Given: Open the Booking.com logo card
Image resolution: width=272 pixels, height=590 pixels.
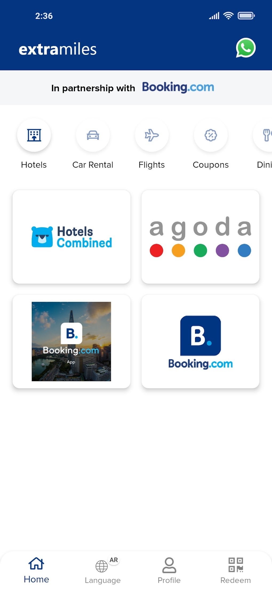Looking at the screenshot, I should (x=200, y=341).
